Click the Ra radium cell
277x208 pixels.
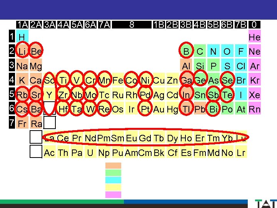coord(36,122)
